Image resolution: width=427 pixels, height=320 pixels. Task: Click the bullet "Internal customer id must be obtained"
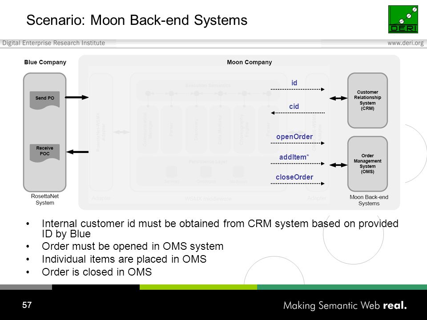point(220,228)
